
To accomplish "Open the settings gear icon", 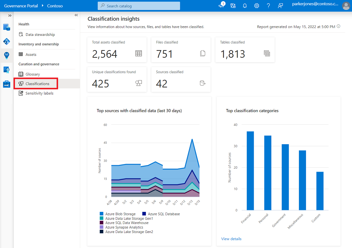I will (x=256, y=6).
